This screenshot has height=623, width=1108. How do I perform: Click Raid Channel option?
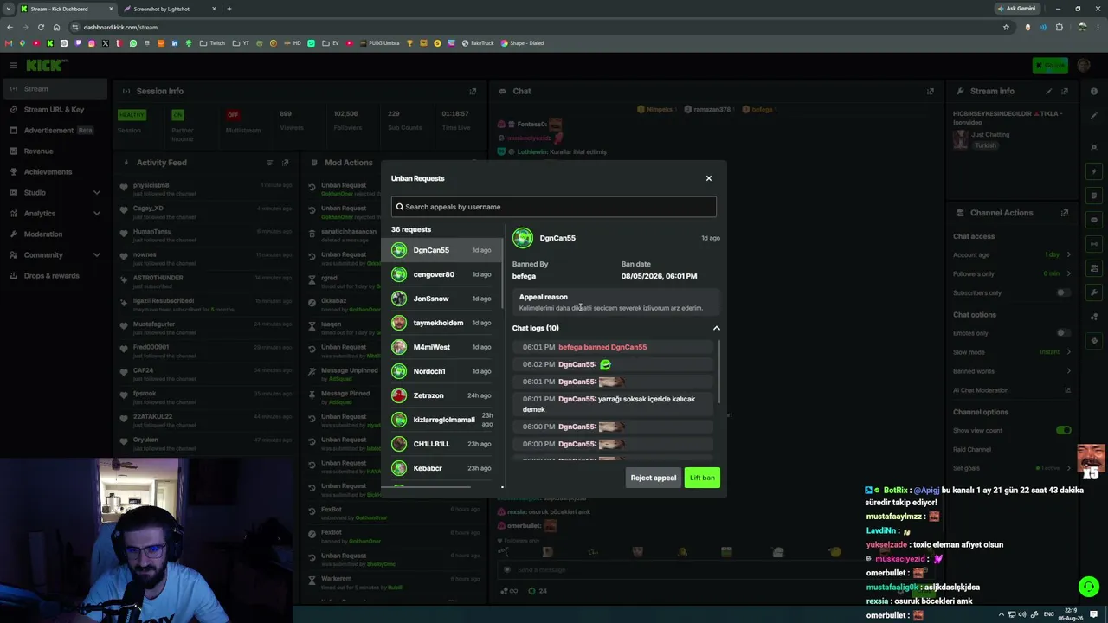coord(972,449)
